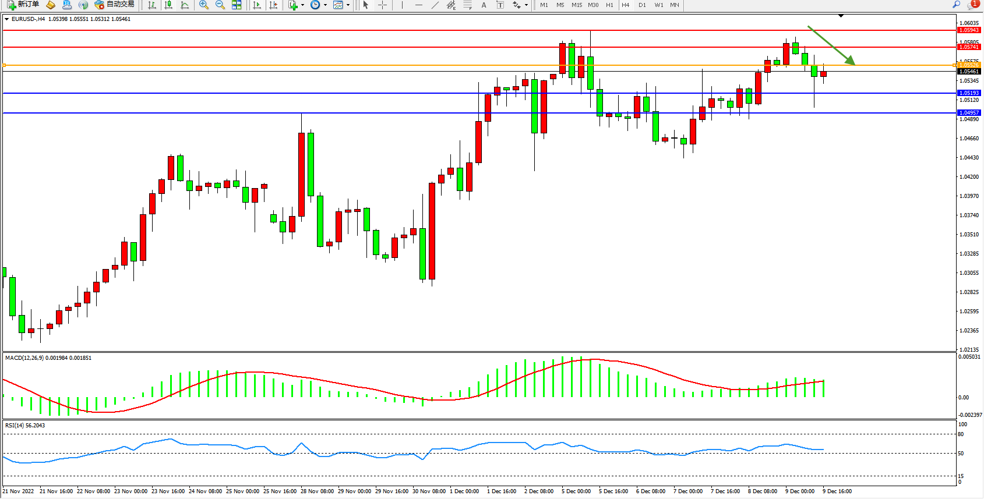
Task: Click the chart shift triangle marker
Action: point(841,16)
